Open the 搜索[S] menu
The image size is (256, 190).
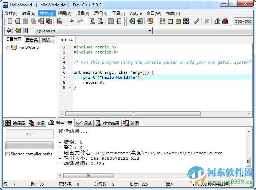click(x=47, y=13)
